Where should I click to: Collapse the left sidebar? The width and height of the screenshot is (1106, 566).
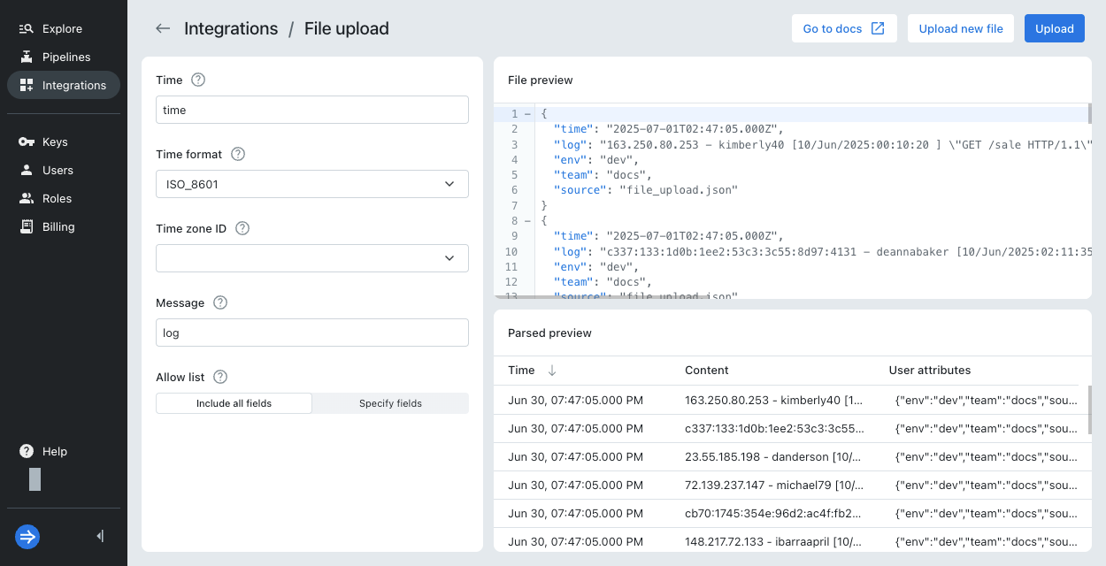[100, 536]
